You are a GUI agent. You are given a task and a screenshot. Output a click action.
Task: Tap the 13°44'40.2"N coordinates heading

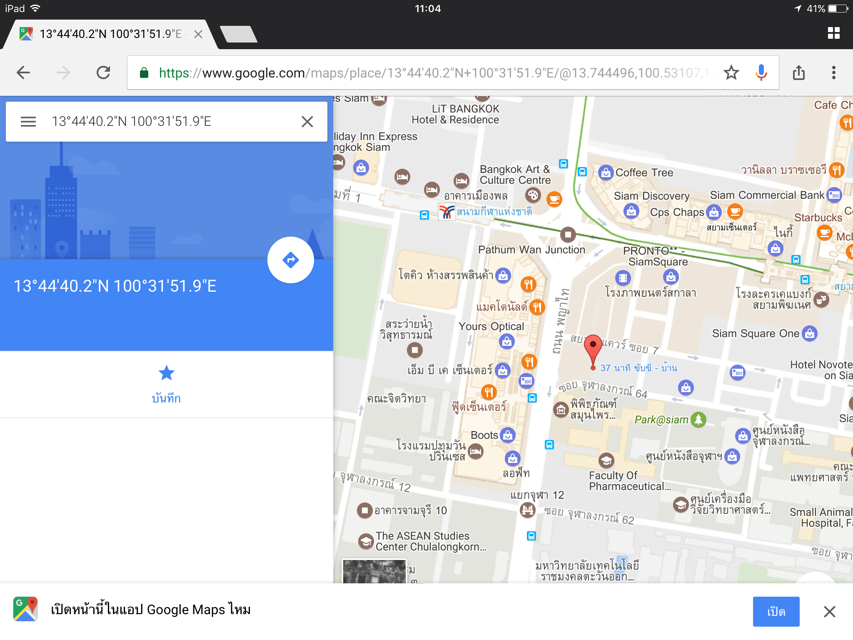115,286
